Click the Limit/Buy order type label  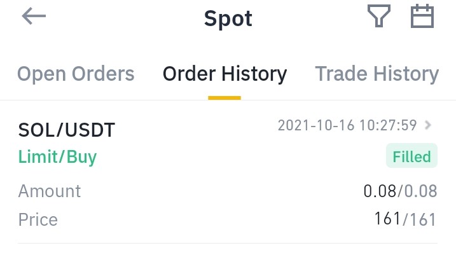[57, 157]
